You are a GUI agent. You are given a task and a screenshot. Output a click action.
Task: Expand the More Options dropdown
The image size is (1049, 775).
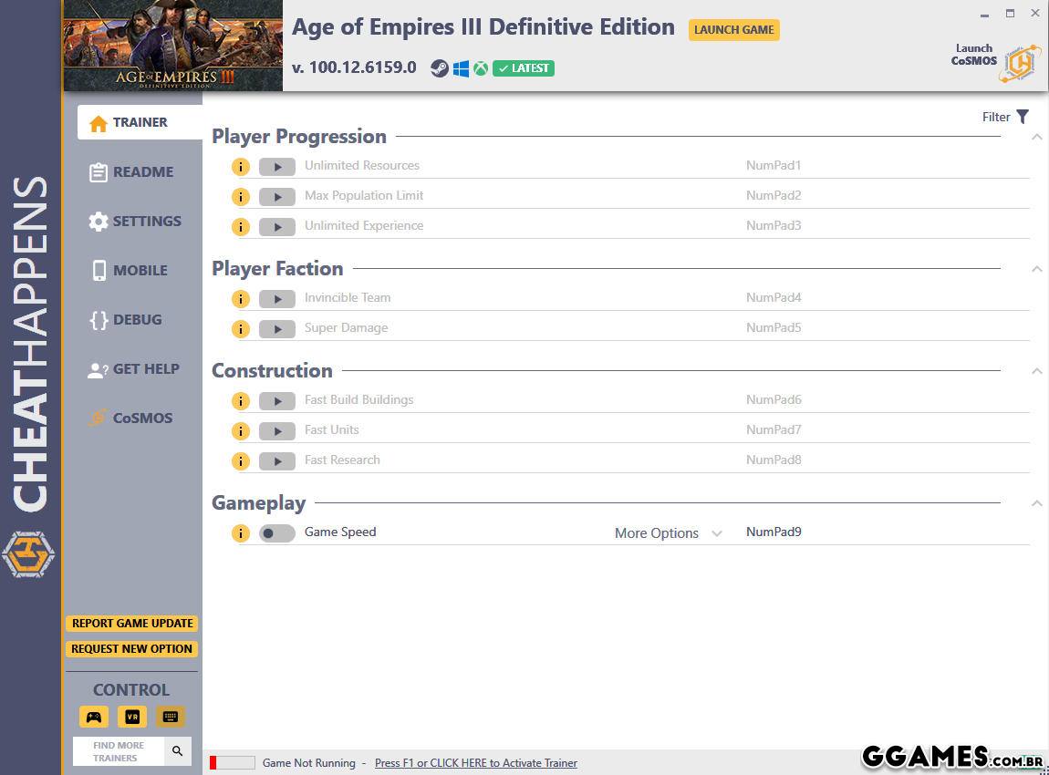pyautogui.click(x=668, y=533)
